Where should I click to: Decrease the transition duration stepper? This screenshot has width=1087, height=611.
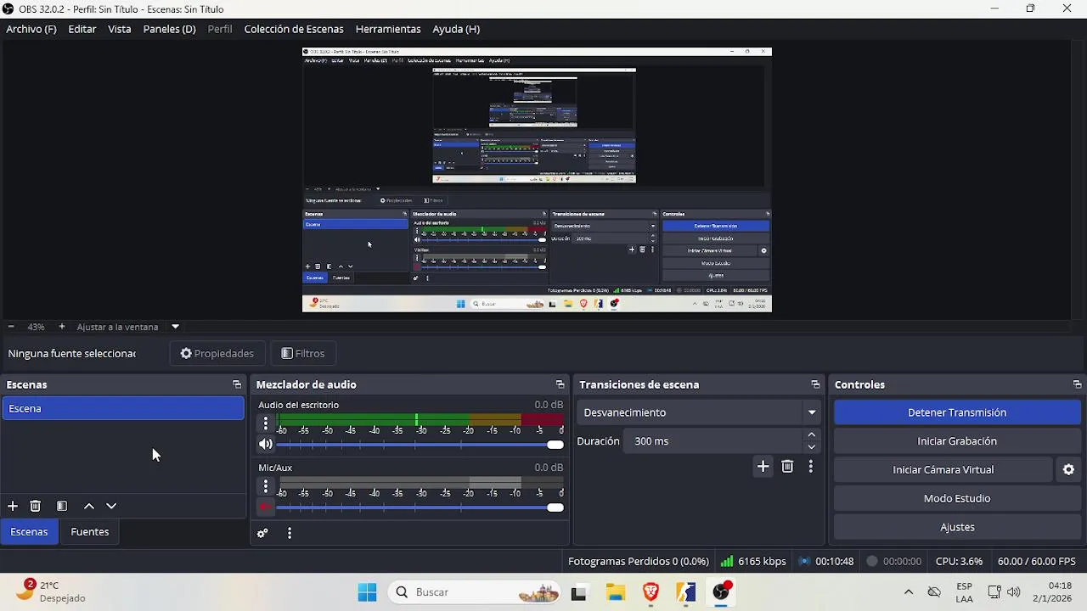pos(812,447)
